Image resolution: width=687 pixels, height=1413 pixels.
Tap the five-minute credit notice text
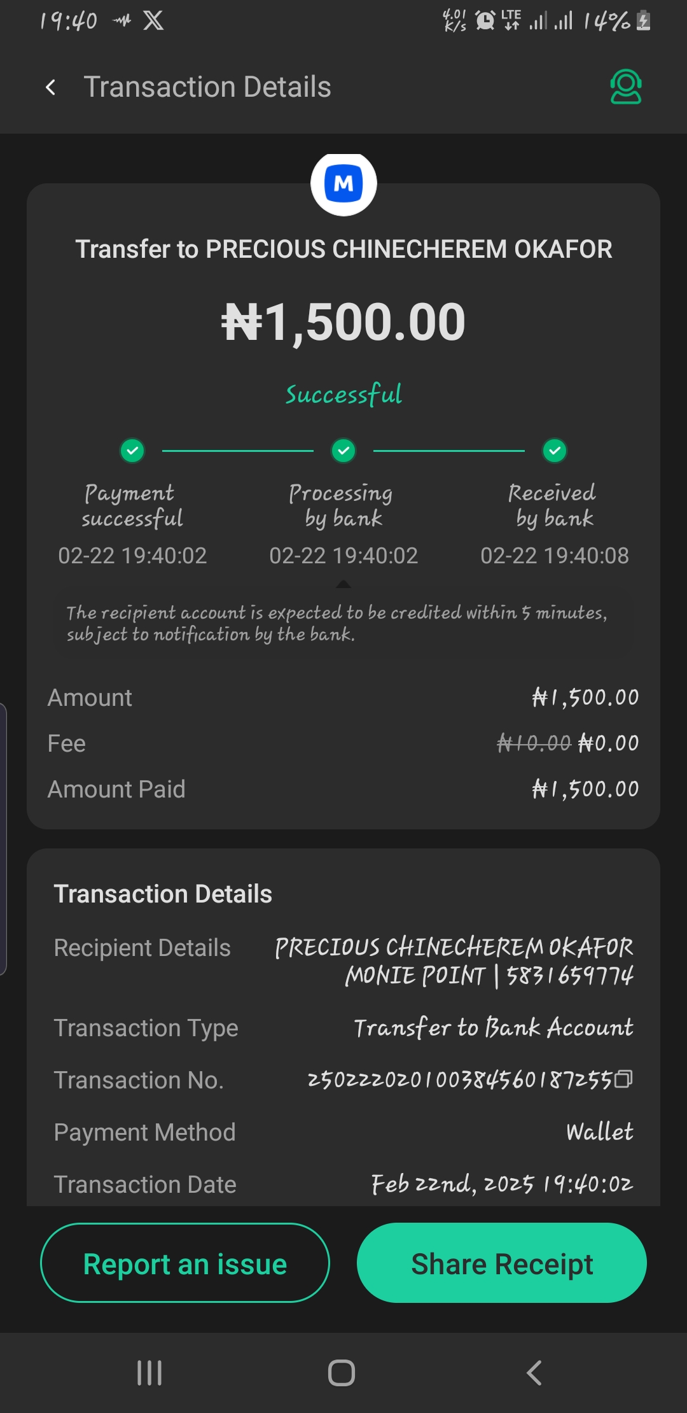coord(337,623)
